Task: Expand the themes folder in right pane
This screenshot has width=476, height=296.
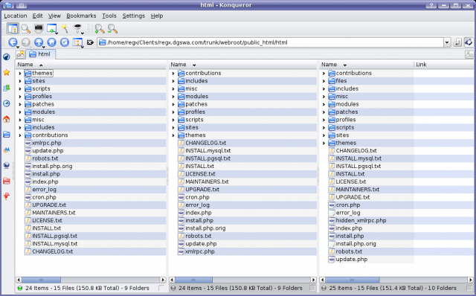Action: 324,143
